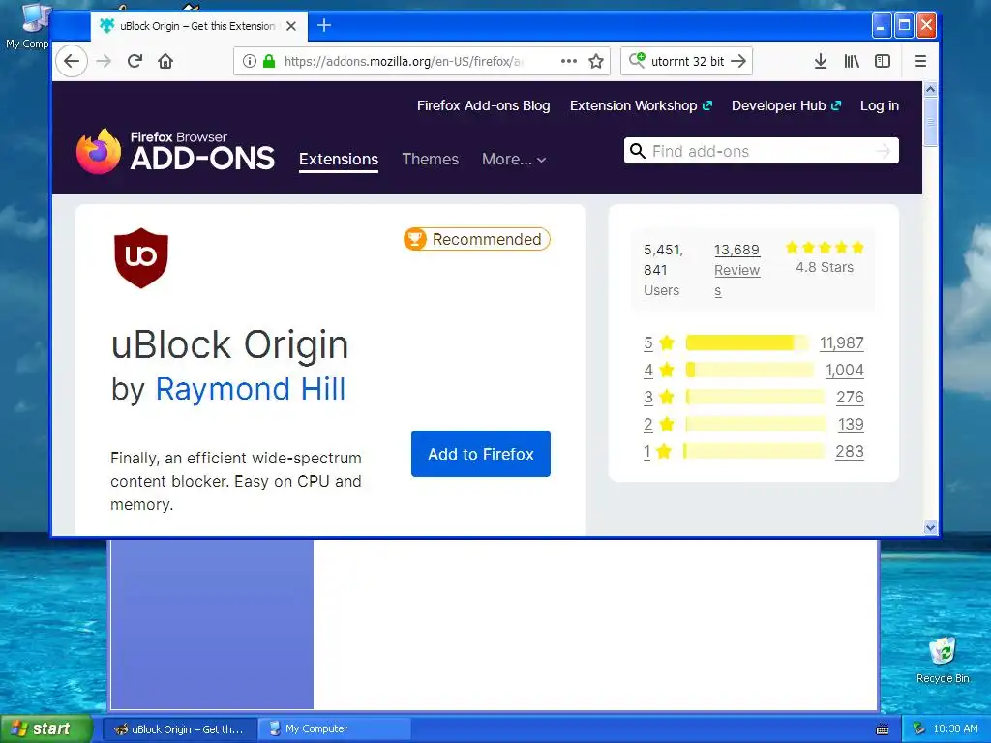Screen dimensions: 991x743
Task: Open the Windows start menu
Action: pos(46,728)
